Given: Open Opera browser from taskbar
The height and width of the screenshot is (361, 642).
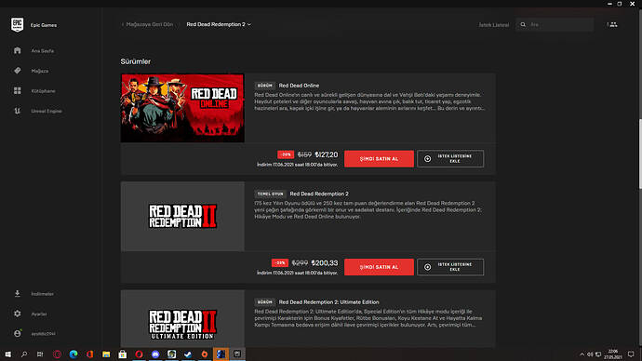Looking at the screenshot, I should click(x=139, y=354).
